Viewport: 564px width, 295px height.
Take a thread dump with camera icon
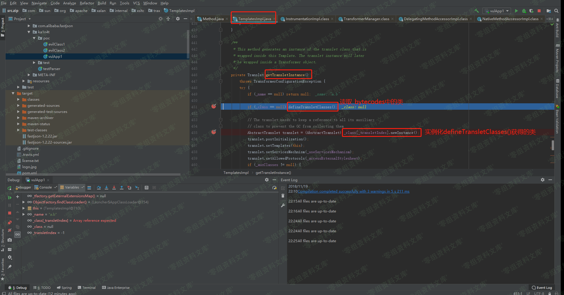(10, 240)
